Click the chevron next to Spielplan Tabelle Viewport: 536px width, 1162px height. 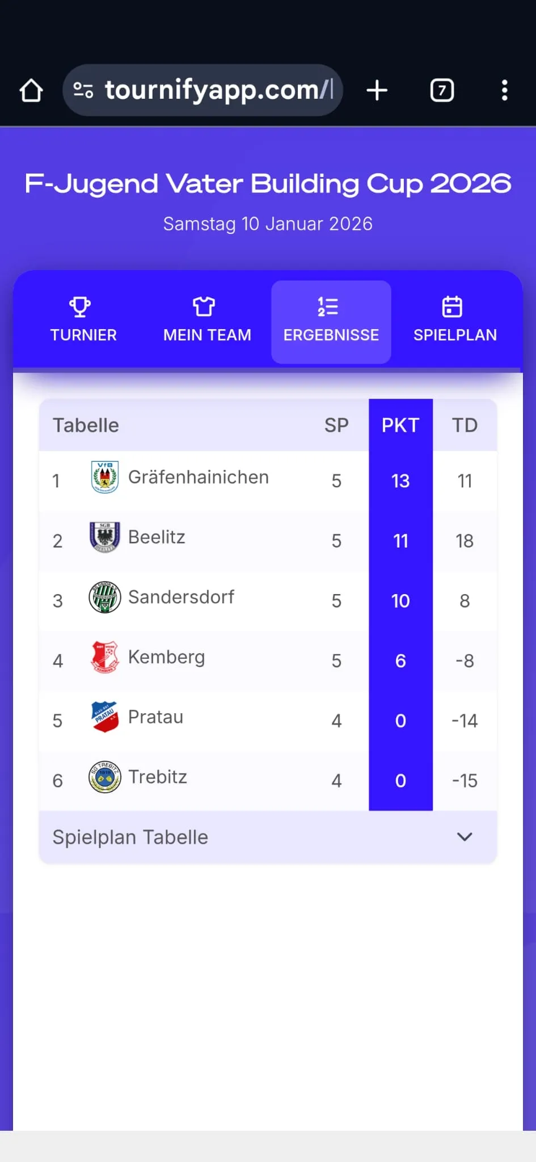coord(465,837)
